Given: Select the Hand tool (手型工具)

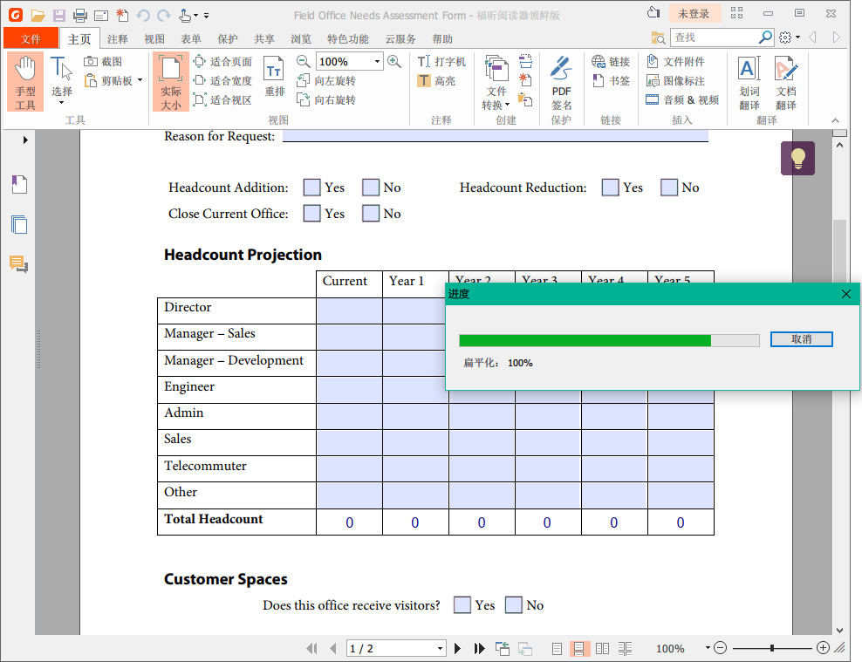Looking at the screenshot, I should [25, 82].
